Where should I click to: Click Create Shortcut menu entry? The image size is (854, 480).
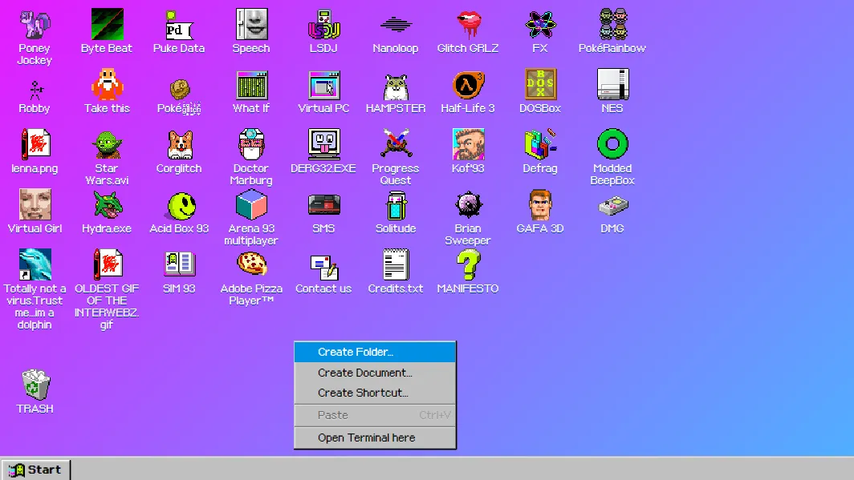point(363,393)
